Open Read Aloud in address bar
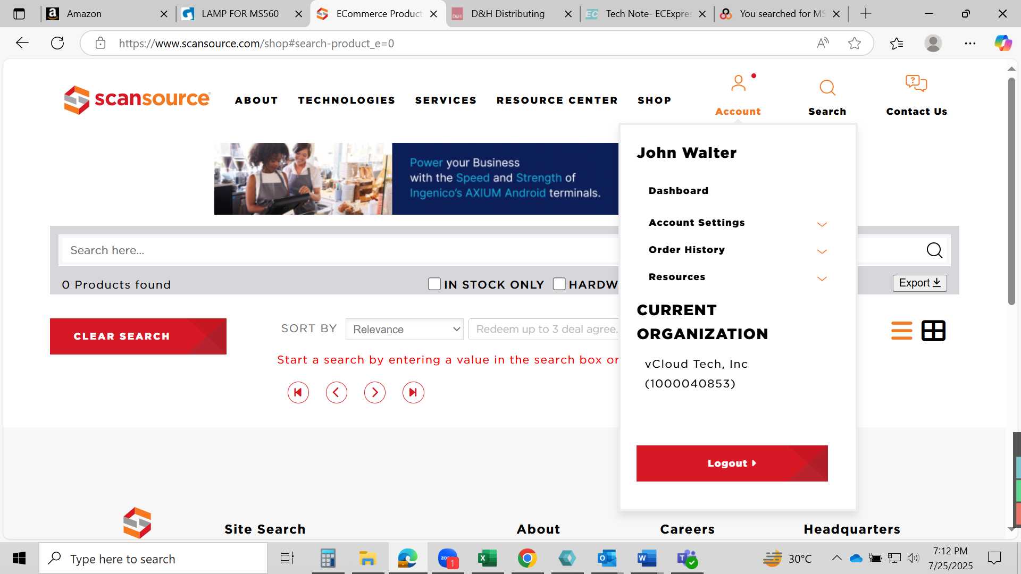The image size is (1021, 574). click(823, 43)
